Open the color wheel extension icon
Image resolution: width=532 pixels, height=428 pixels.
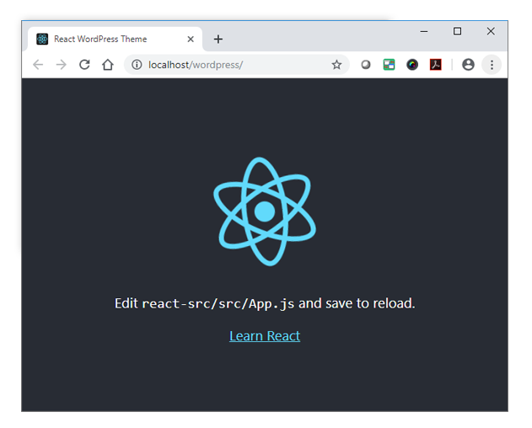coord(412,64)
